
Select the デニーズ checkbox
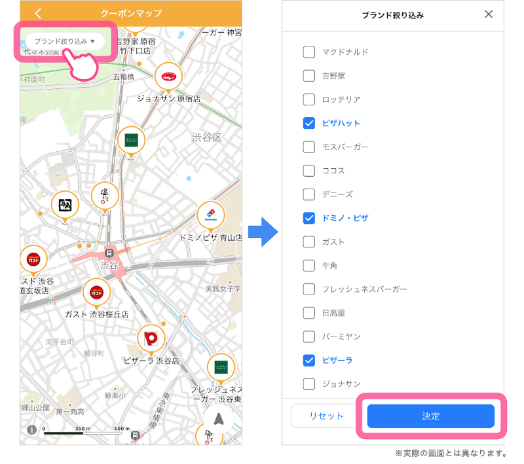click(x=309, y=194)
